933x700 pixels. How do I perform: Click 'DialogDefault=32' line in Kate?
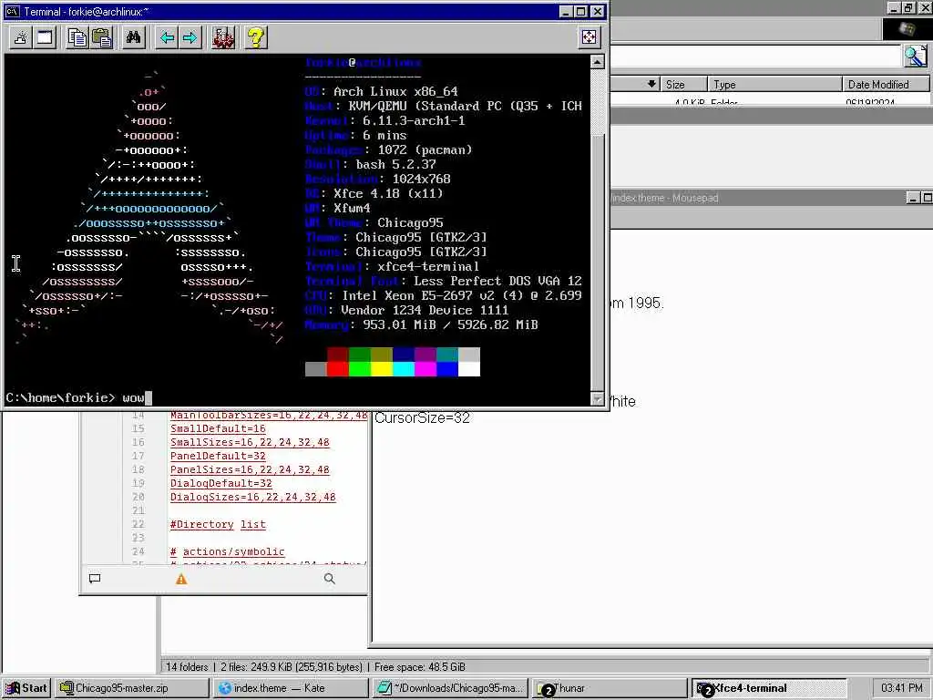[x=221, y=483]
